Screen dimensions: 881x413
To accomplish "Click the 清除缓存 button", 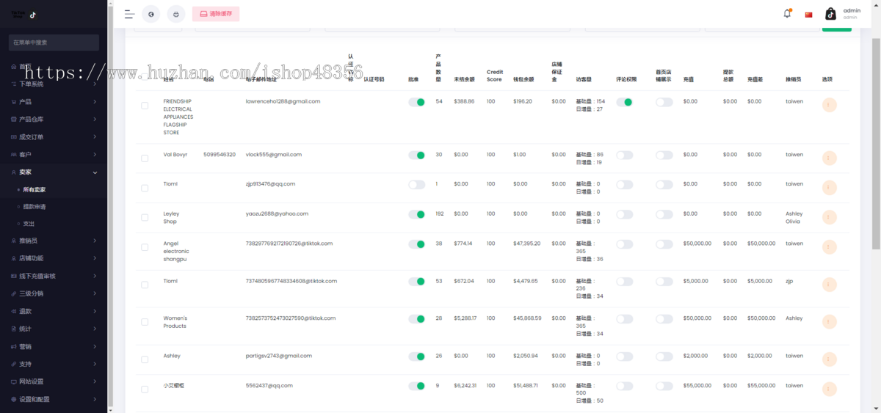I will click(216, 14).
